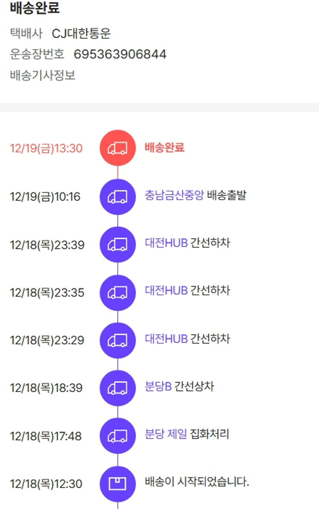Open the 분당 제일 location link
Viewport: 319px width, 509px height.
166,434
